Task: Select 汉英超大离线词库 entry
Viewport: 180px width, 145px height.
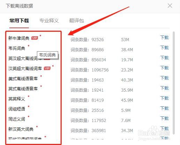Action: (25, 68)
